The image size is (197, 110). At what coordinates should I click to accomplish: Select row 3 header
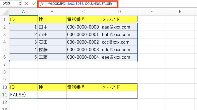click(5, 34)
